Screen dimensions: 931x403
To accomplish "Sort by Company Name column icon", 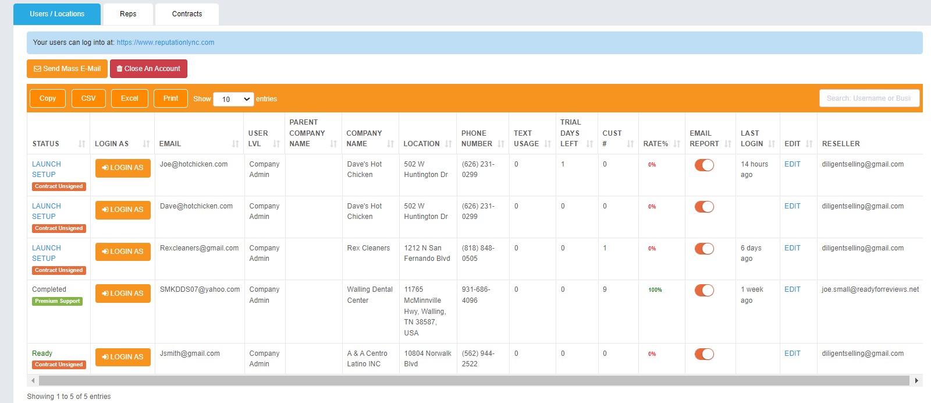I will pos(390,144).
